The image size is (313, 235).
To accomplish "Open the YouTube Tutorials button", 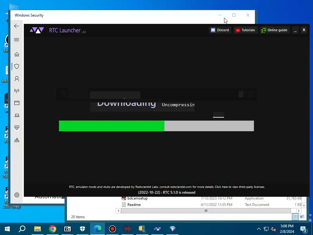I will 245,30.
